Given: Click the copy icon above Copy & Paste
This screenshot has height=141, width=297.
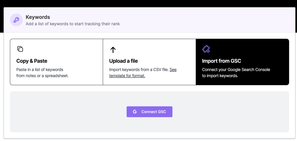Looking at the screenshot, I should coord(20,49).
